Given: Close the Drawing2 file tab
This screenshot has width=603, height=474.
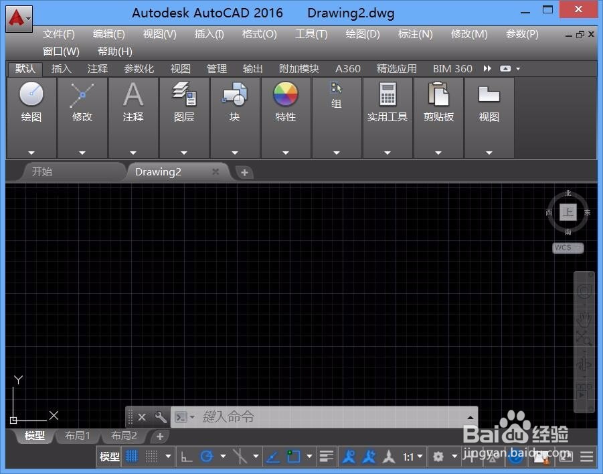Looking at the screenshot, I should coord(216,171).
